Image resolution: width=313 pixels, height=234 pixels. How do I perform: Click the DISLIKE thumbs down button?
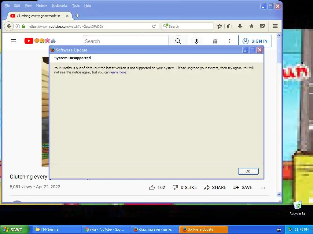[184, 187]
